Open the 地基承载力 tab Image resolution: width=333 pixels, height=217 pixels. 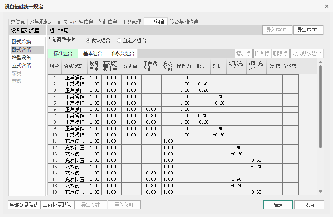click(41, 22)
